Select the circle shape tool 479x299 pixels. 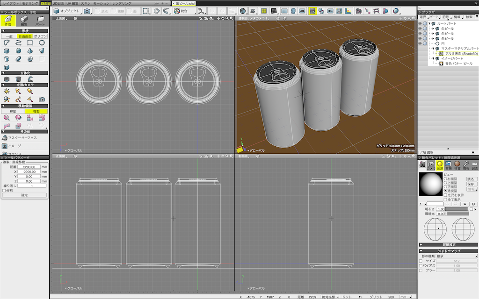click(x=42, y=43)
